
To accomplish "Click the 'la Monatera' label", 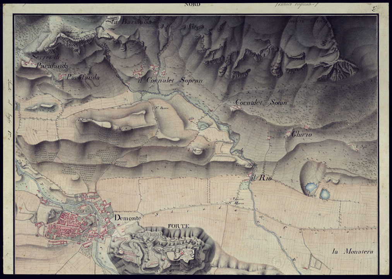I will 353,252.
